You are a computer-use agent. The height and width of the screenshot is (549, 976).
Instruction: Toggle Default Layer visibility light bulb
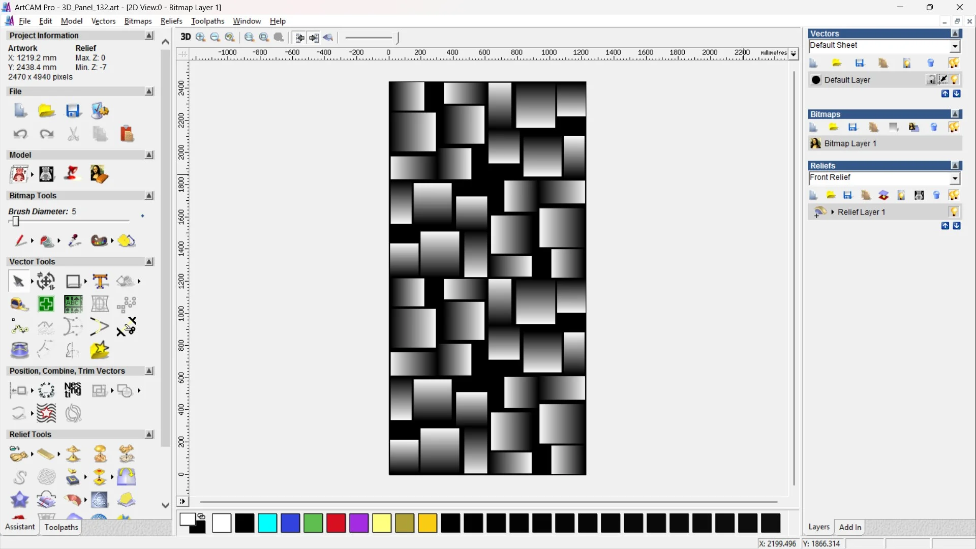coord(954,80)
